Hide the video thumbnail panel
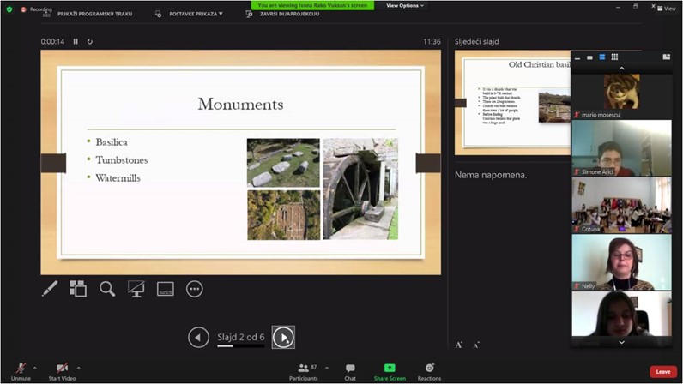This screenshot has width=683, height=384. point(577,57)
